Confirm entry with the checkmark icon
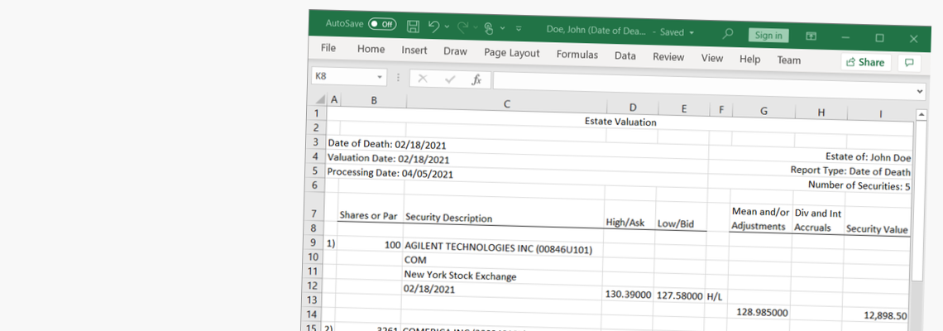Screen dimensions: 943x331 pos(450,79)
